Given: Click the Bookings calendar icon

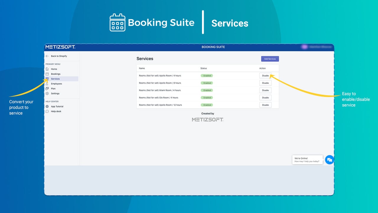Looking at the screenshot, I should point(47,74).
